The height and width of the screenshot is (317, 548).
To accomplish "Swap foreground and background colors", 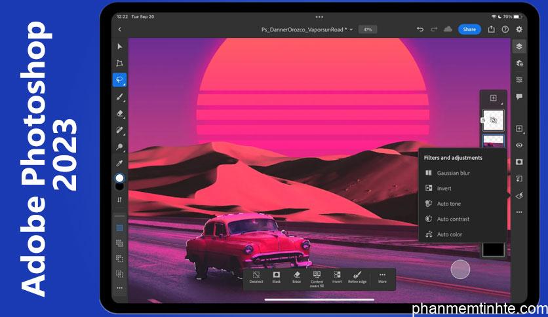I will [119, 200].
